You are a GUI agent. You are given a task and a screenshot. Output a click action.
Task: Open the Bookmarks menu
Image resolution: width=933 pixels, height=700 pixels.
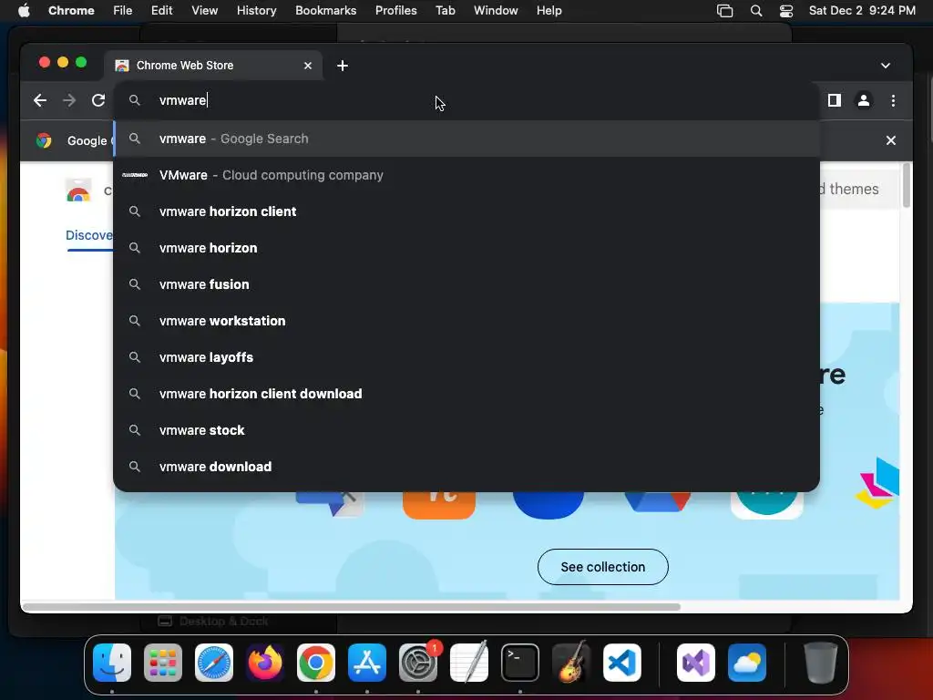click(x=325, y=11)
